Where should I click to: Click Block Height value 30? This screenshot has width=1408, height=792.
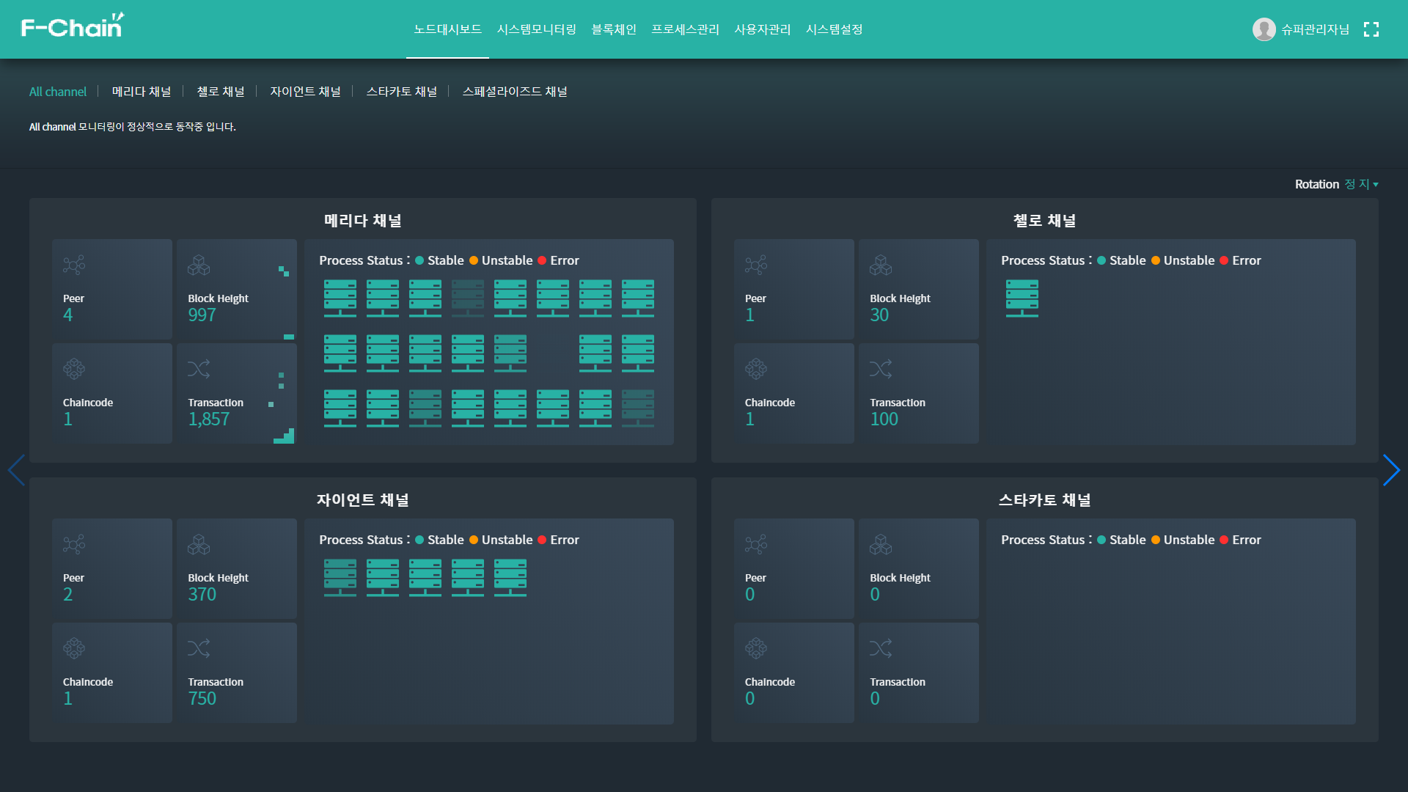click(879, 315)
